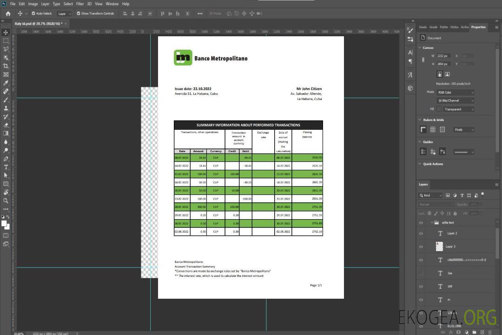Open the RGB Color mode dropdown
The width and height of the screenshot is (502, 335).
pyautogui.click(x=455, y=92)
